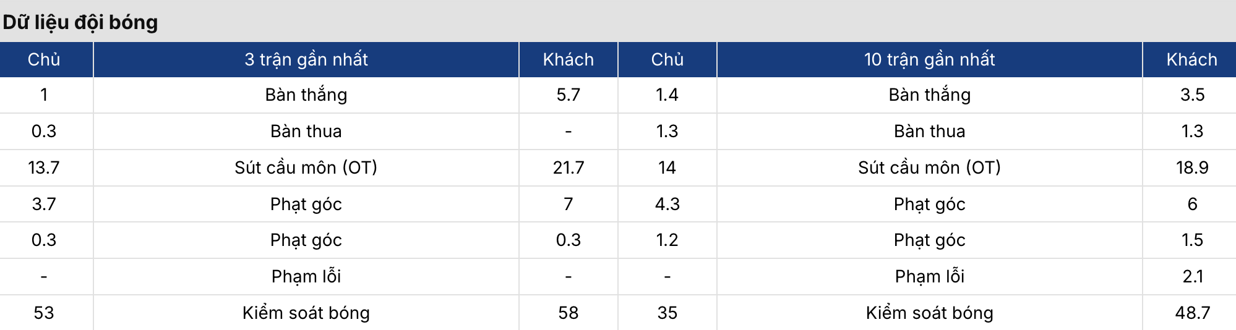Select the 5.7 away goals value
This screenshot has height=330, width=1236.
click(569, 95)
